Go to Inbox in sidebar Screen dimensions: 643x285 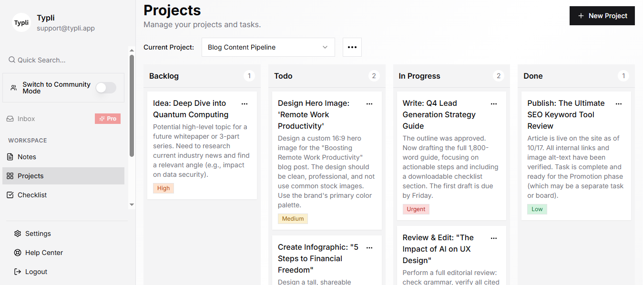(26, 119)
